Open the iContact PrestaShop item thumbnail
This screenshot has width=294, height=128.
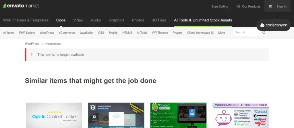point(178,115)
